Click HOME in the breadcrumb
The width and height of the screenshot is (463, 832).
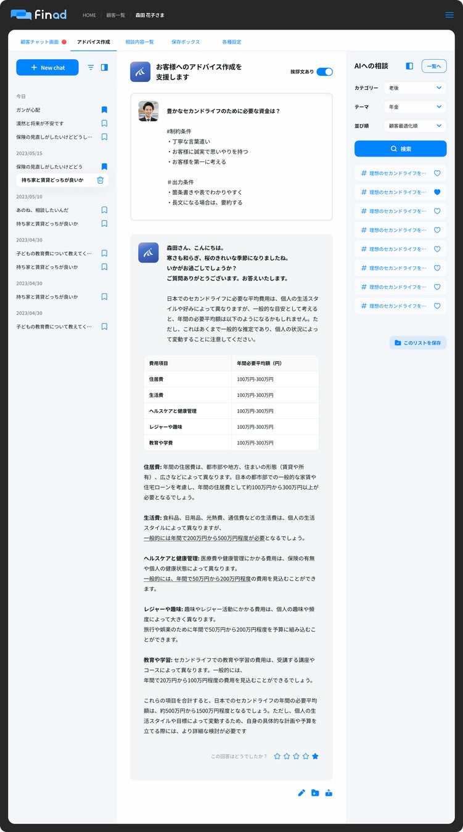click(89, 15)
